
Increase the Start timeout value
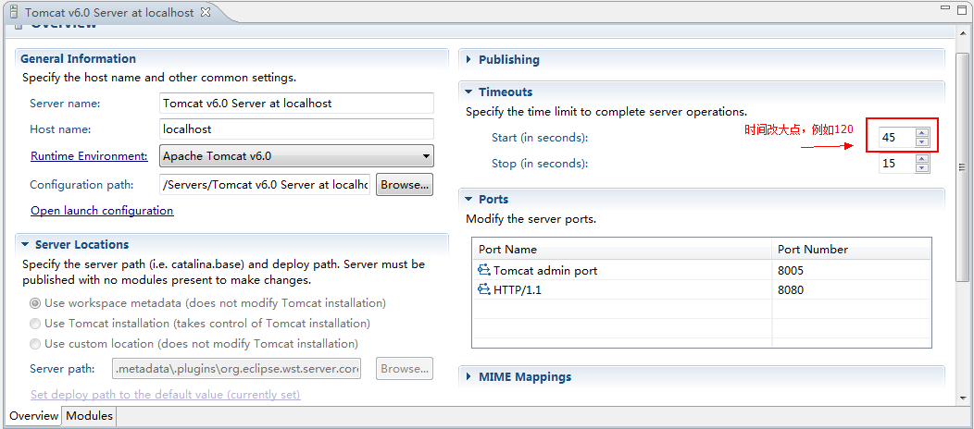(x=922, y=132)
